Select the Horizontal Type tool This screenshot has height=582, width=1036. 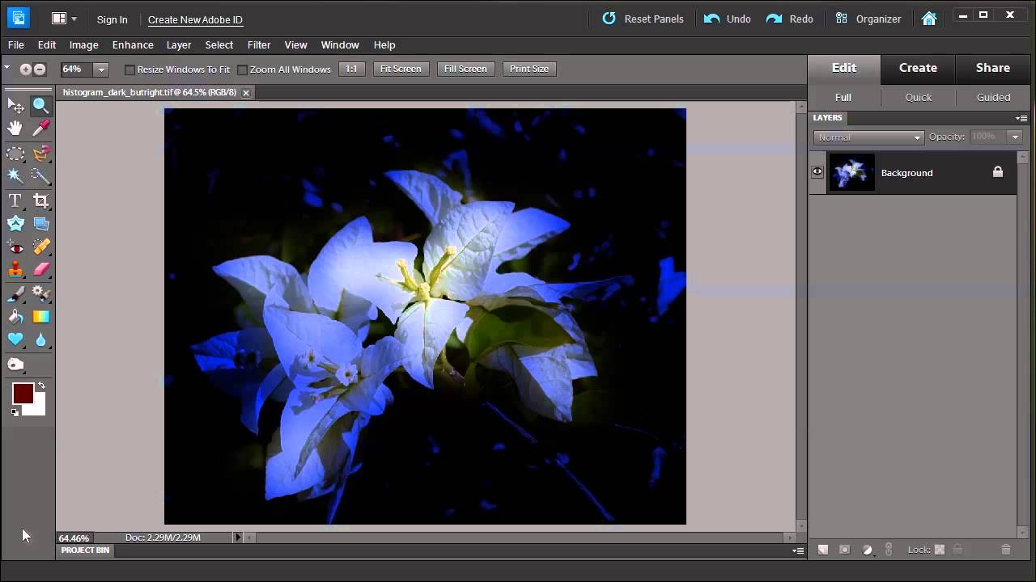pyautogui.click(x=15, y=200)
